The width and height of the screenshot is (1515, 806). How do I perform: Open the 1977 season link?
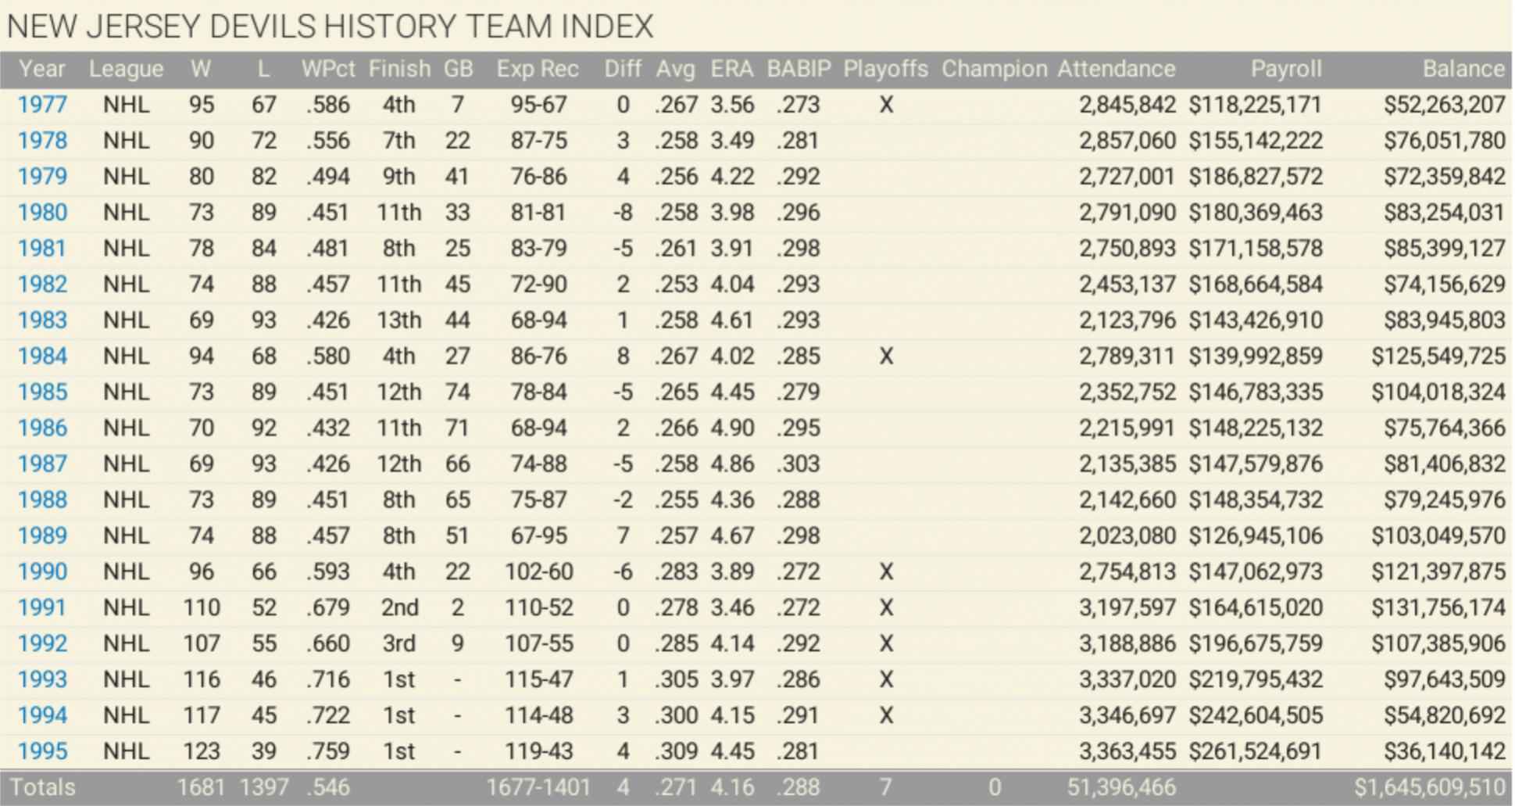click(42, 105)
